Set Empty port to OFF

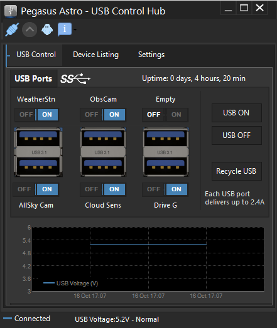154,115
